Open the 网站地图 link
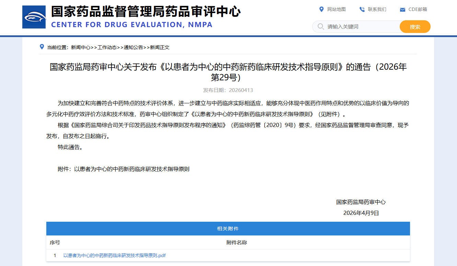Image resolution: width=457 pixels, height=266 pixels. pos(337,9)
